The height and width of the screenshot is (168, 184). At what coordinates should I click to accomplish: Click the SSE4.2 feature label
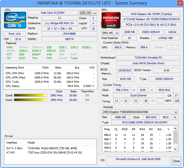point(37,51)
